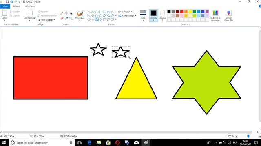Expand the Pinceaux dropdown arrow
Screen dimensions: 261x146
80,20
